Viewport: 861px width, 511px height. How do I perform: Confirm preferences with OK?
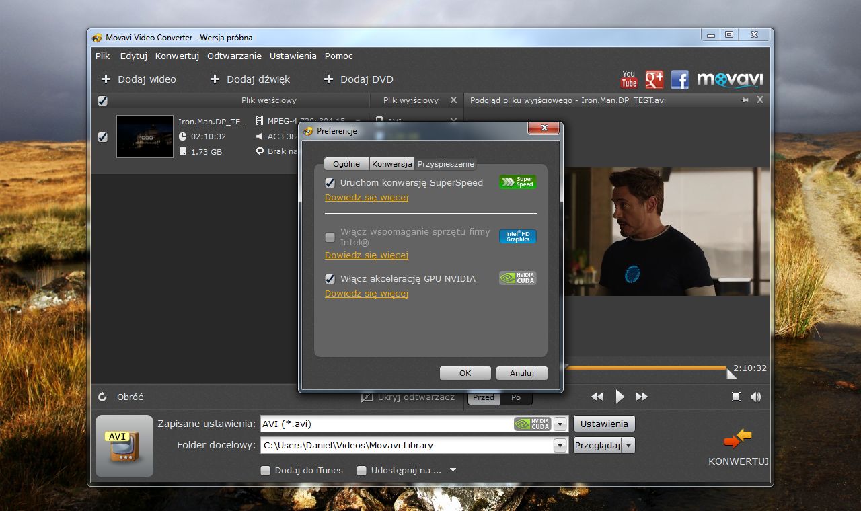[x=465, y=373]
